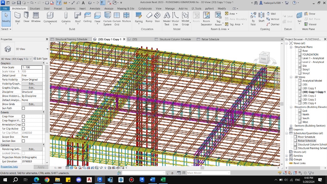Tick the Floor Schedule item box

(x=295, y=137)
